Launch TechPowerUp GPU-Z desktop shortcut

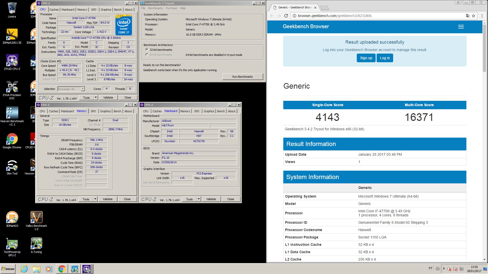[12, 247]
